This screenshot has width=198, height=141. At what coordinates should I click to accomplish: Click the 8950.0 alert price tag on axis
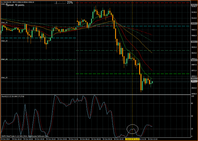194,79
